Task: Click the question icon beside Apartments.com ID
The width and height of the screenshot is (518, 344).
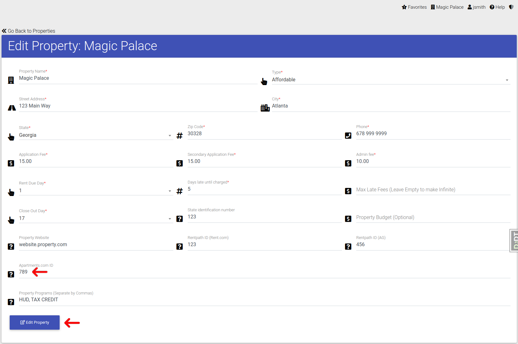Action: click(x=11, y=274)
